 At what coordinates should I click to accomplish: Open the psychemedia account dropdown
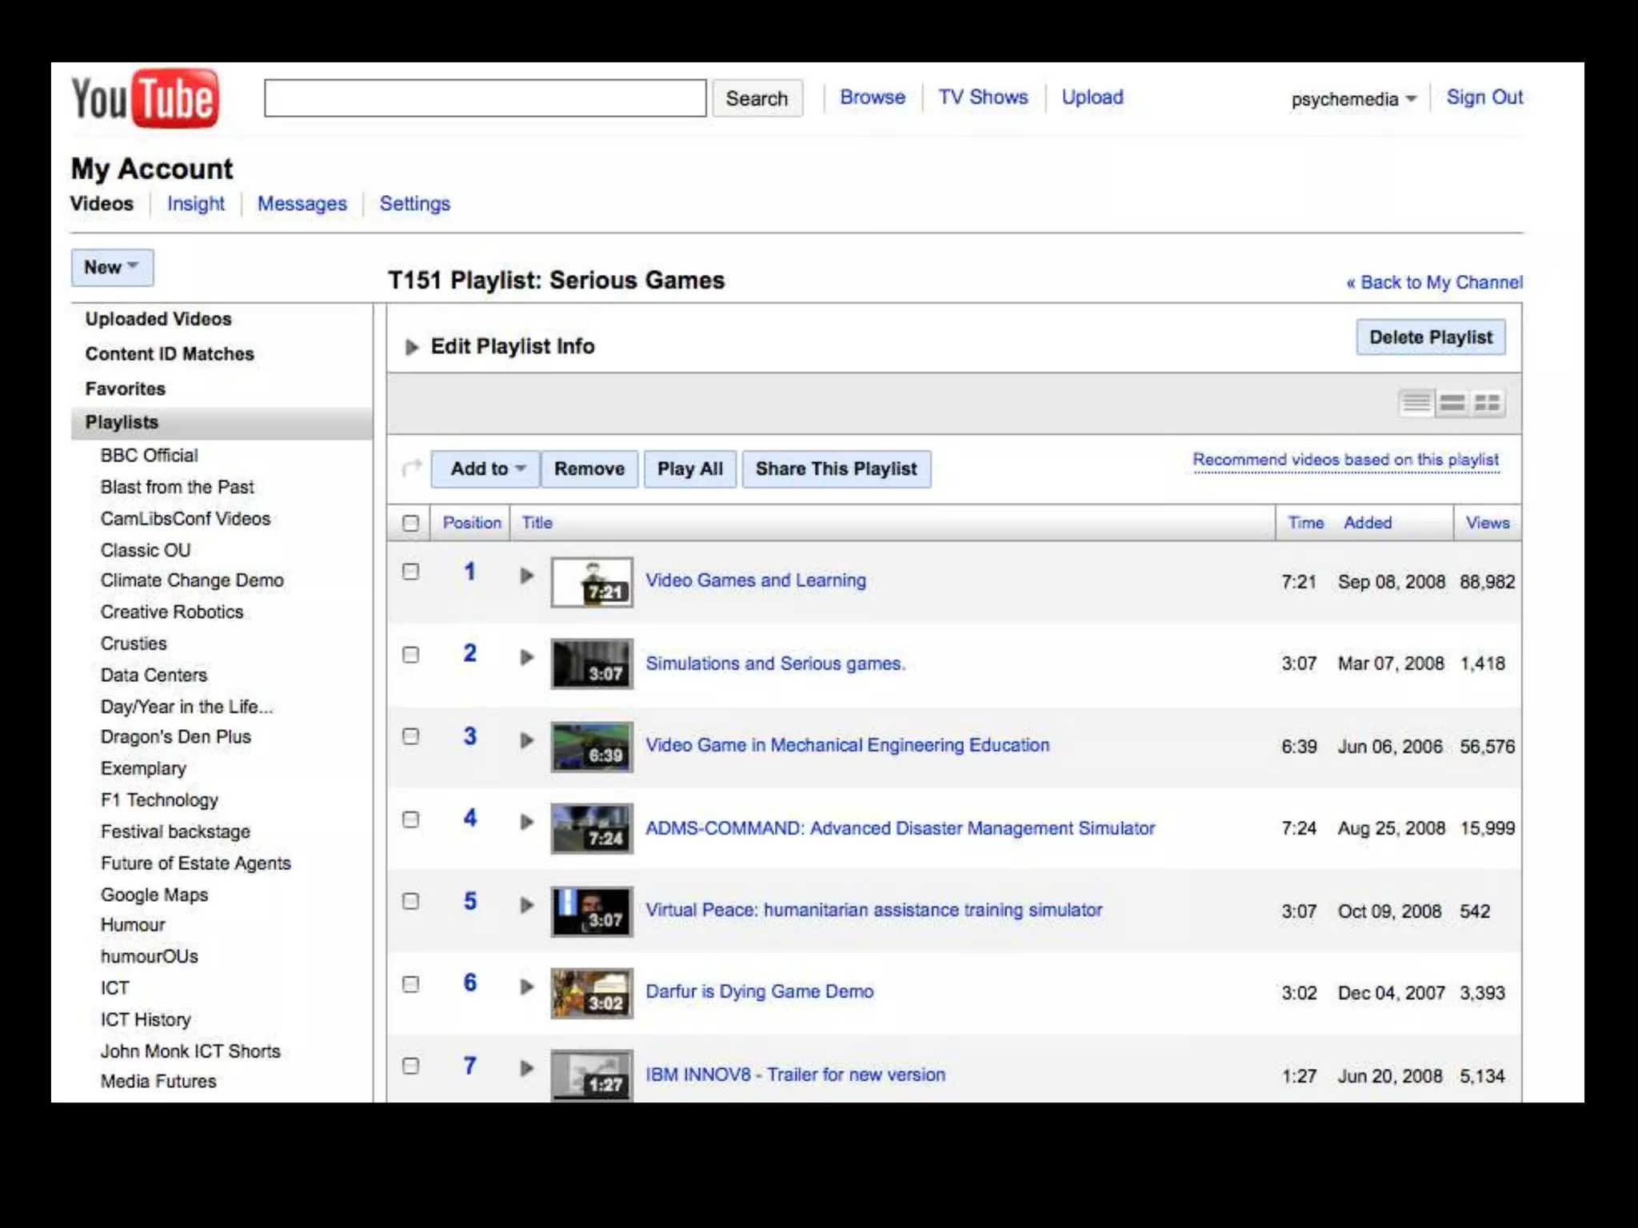point(1353,99)
